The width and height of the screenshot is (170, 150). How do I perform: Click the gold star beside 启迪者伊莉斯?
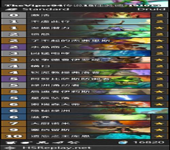[159, 92]
